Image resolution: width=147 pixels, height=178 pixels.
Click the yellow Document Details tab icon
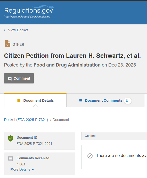(x=19, y=100)
